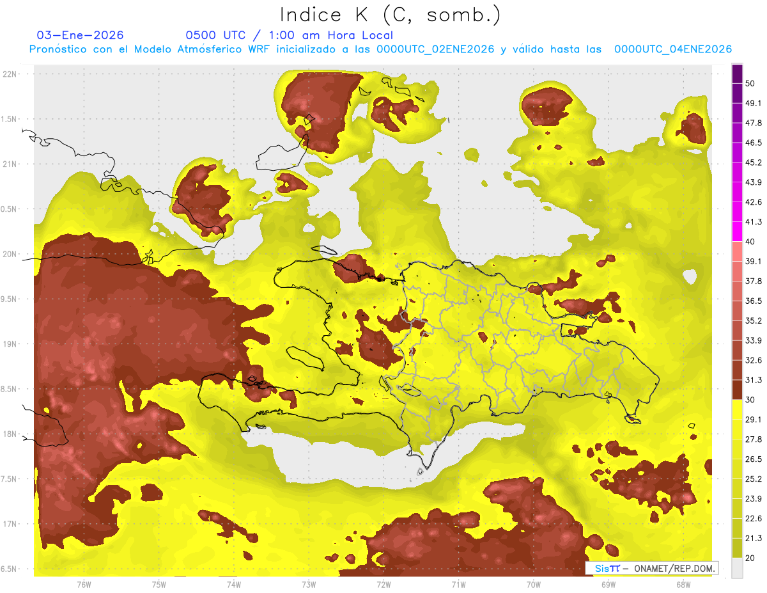Select the date label '03-Ene-2026'
Screen dimensions: 767x593
click(81, 35)
